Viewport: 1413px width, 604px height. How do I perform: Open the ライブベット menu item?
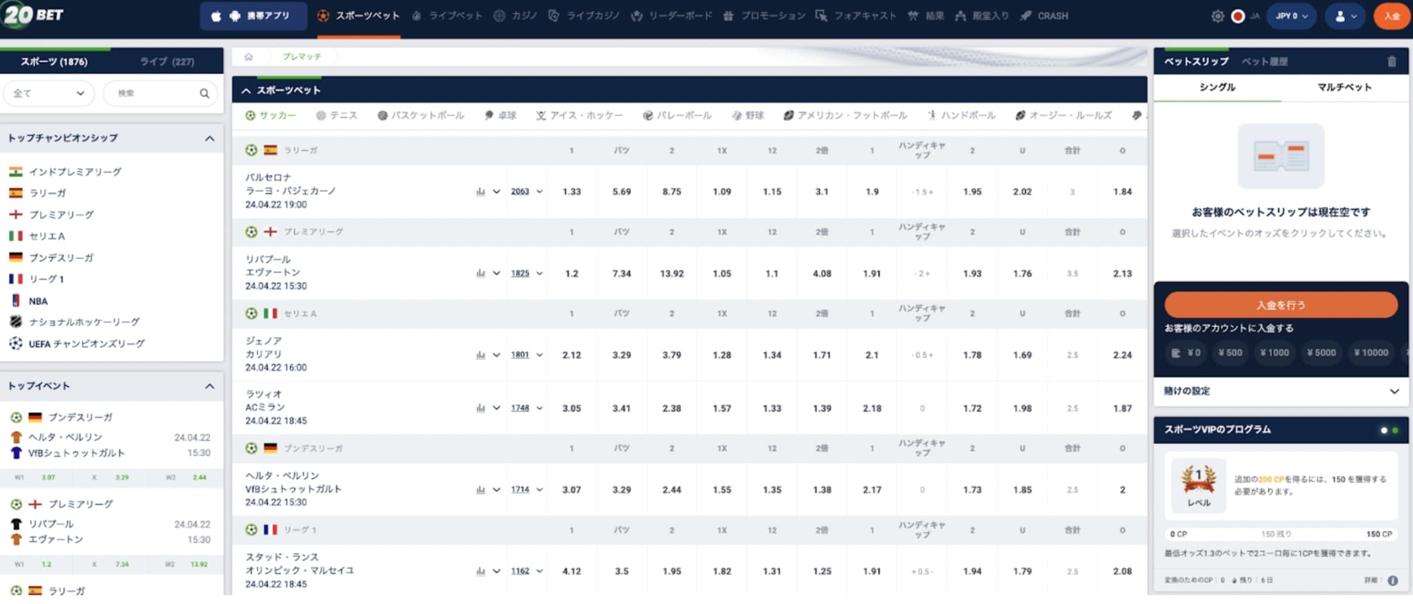[x=447, y=16]
